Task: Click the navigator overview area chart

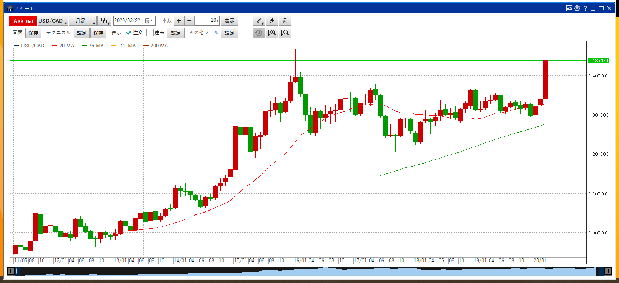Action: [309, 271]
